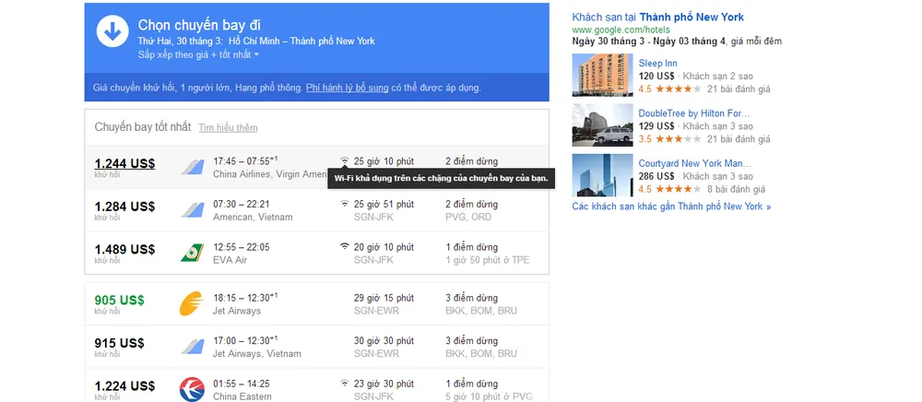This screenshot has height=402, width=922.
Task: Select the 905 US$ Jet Airways flight
Action: tap(120, 300)
